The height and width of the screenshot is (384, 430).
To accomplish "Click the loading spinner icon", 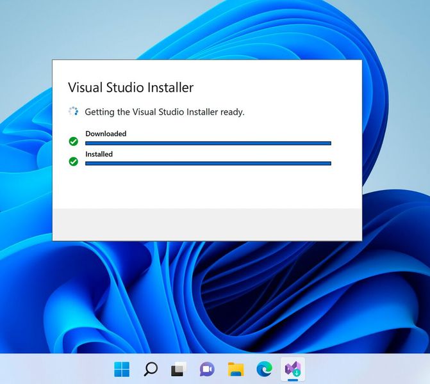I will 73,111.
